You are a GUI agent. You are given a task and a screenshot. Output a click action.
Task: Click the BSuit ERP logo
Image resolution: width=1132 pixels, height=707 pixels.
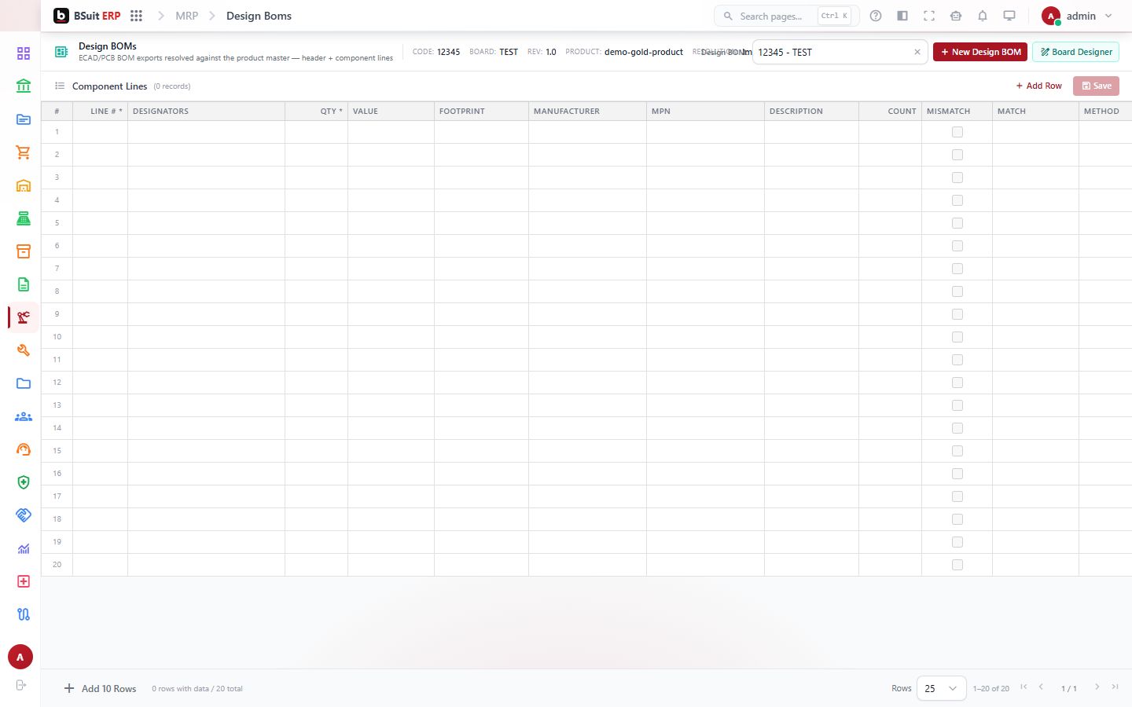click(87, 16)
